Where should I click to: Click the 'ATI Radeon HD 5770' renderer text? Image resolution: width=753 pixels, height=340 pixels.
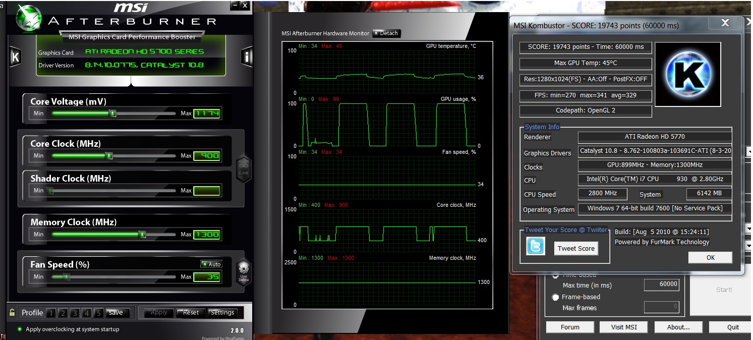(655, 137)
